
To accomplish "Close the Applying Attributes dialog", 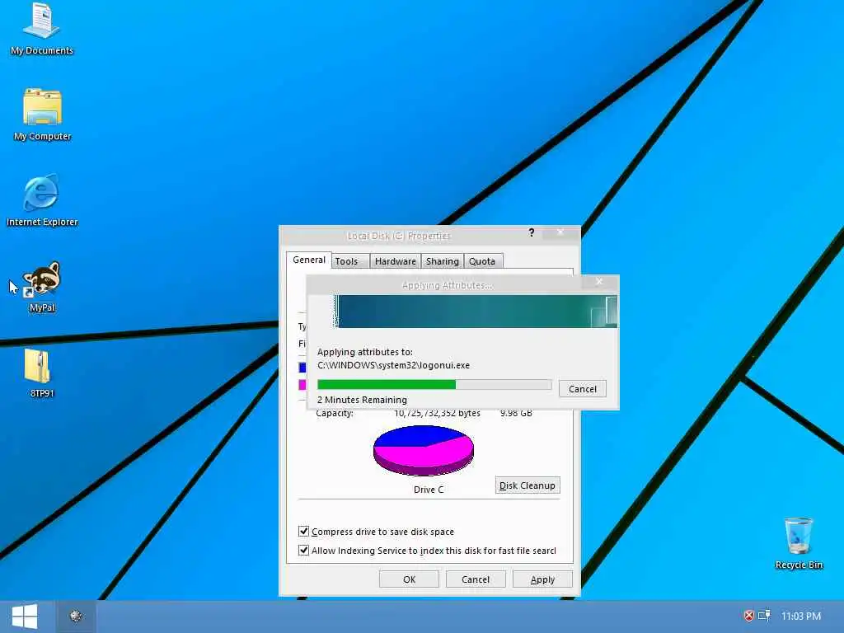I will [599, 282].
